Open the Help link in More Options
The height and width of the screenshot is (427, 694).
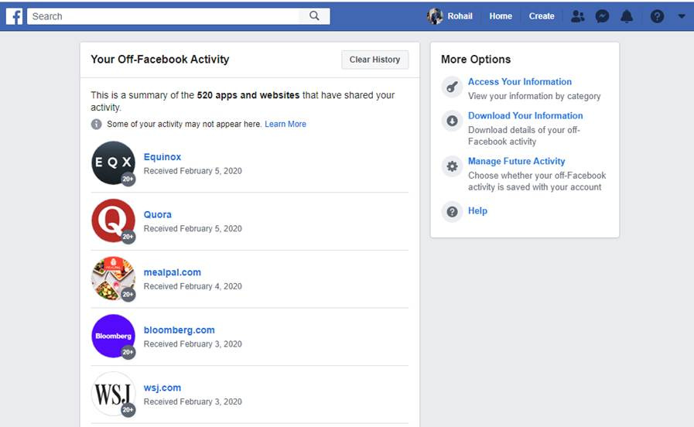(477, 211)
